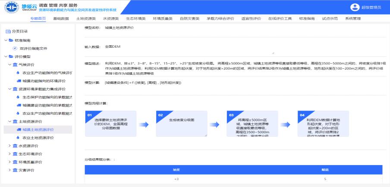The width and height of the screenshot is (390, 187).
Task: Click the bank icon beside 气候评价
Action: [x=15, y=64]
